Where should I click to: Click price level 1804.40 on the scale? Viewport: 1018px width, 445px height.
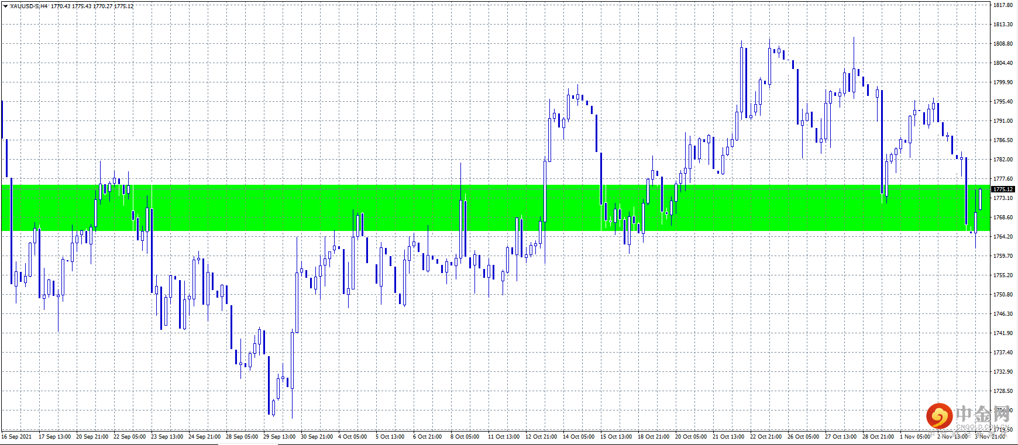1003,63
